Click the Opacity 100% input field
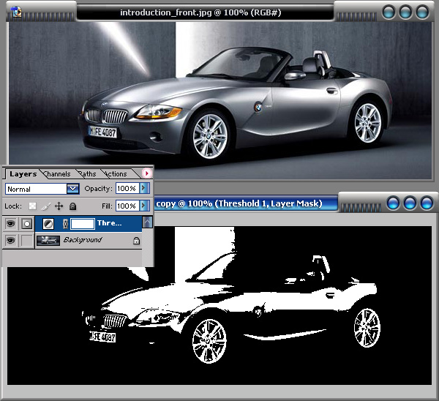This screenshot has height=401, width=439. (x=127, y=189)
